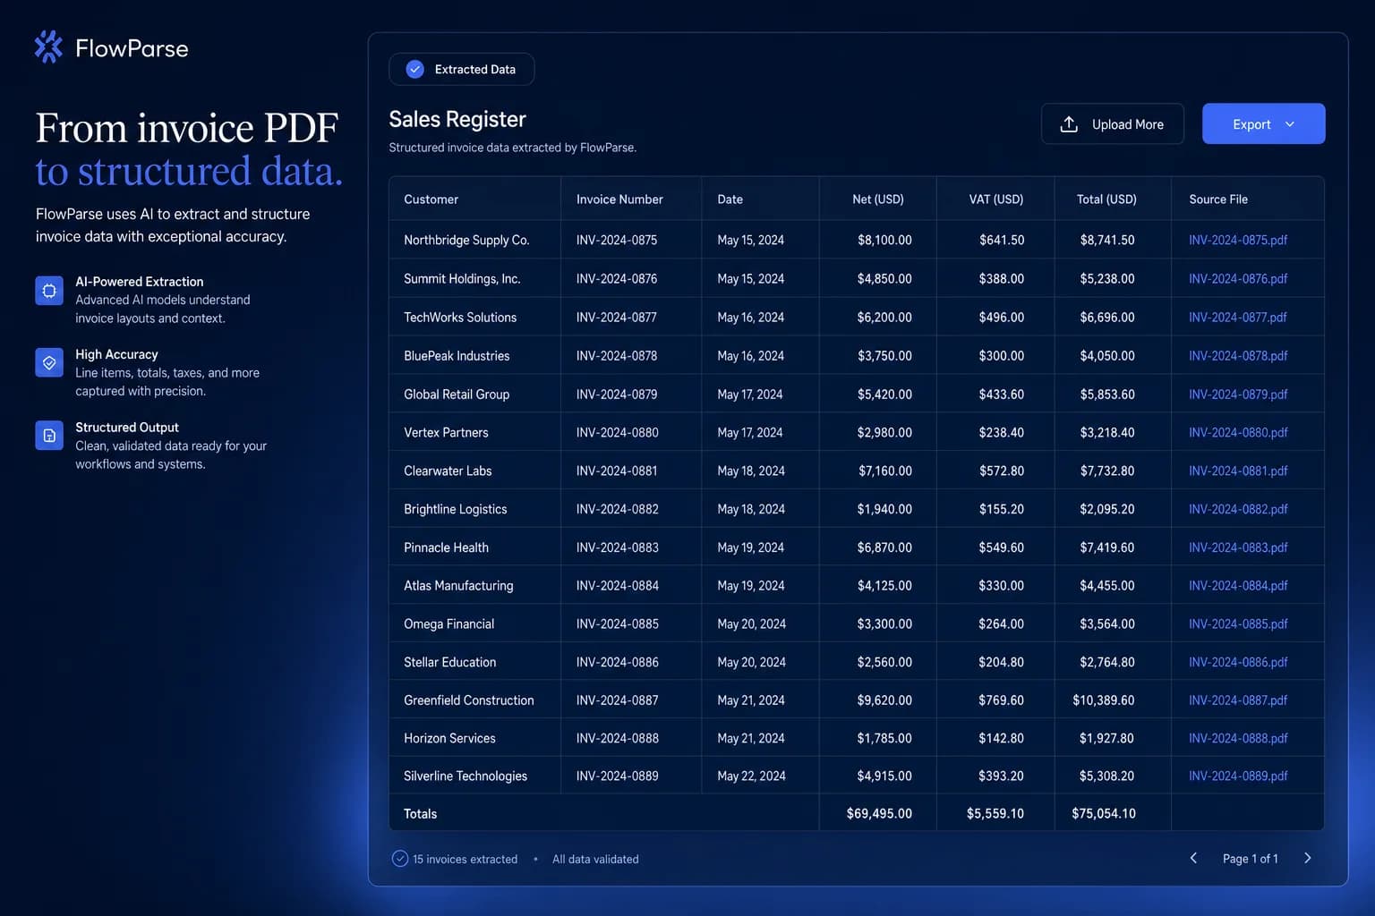Sort by Total (USD) column header
The image size is (1375, 916).
1106,199
